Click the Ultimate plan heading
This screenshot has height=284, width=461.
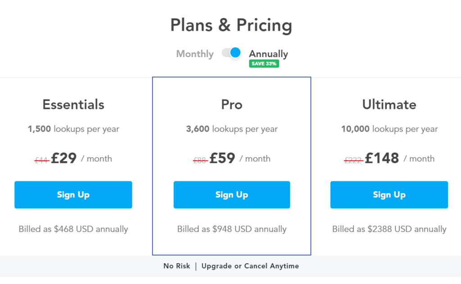389,104
